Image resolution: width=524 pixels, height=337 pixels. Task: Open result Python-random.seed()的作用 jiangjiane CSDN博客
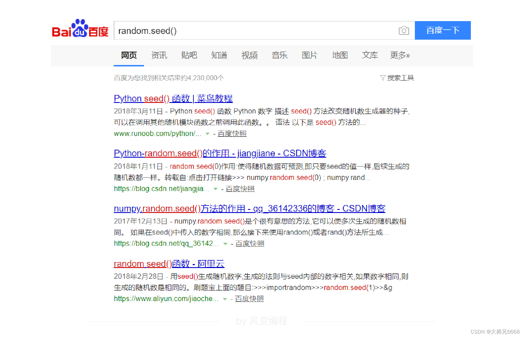[x=220, y=153]
